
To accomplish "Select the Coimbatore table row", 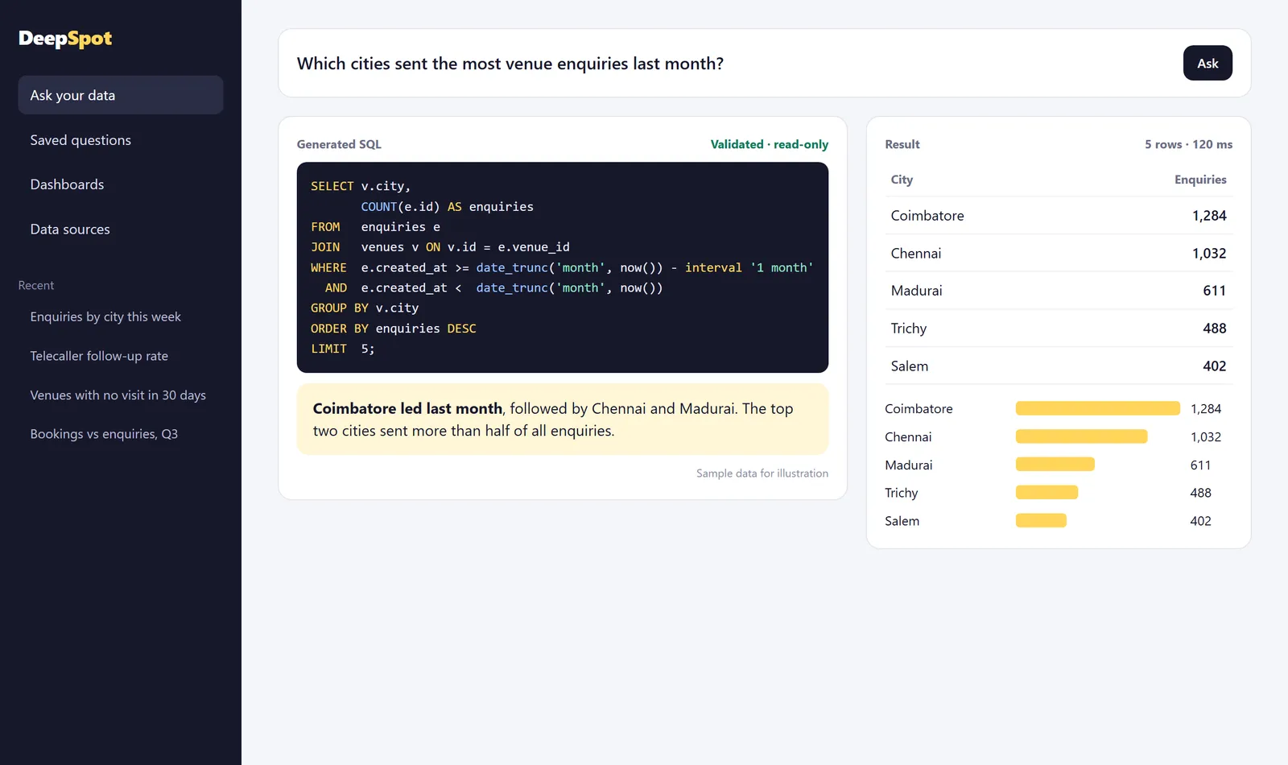I will tap(1059, 216).
